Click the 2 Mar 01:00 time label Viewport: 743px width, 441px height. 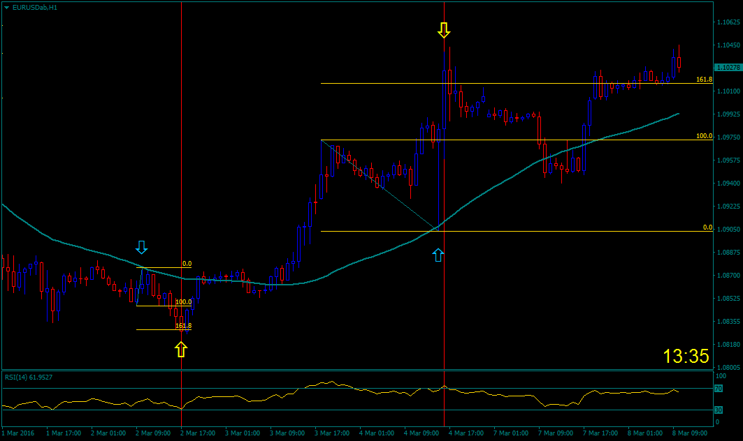(108, 433)
